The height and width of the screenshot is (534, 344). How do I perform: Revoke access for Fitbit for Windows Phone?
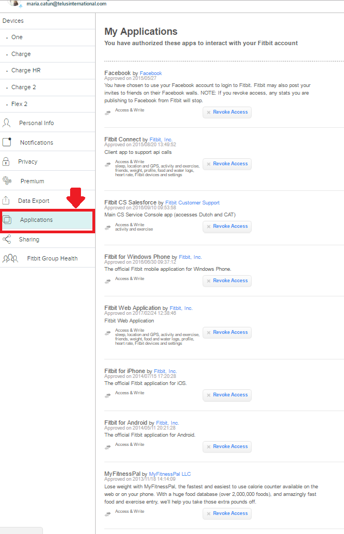[x=227, y=281]
